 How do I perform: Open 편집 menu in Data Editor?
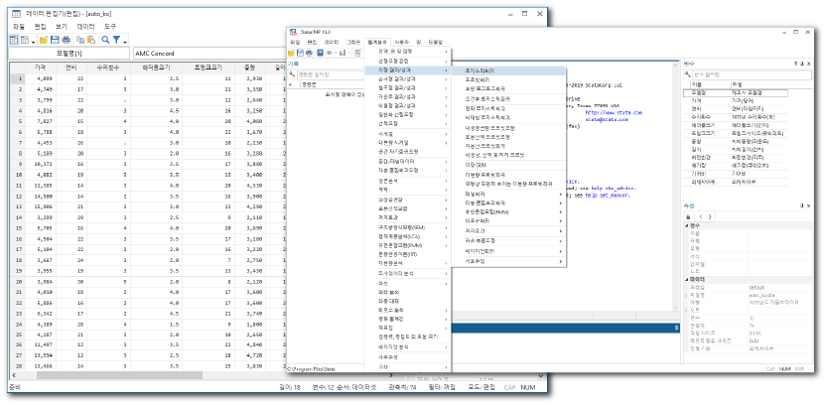pyautogui.click(x=40, y=26)
